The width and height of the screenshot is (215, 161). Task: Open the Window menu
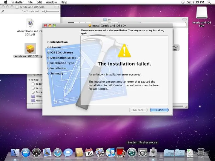coord(51,2)
